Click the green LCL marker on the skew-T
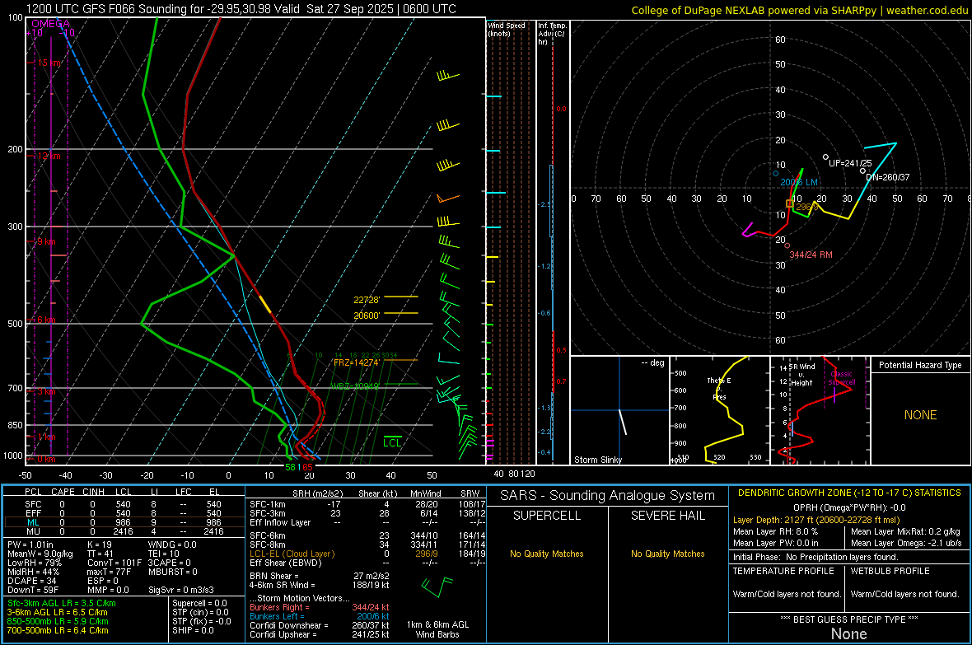Image resolution: width=972 pixels, height=645 pixels. coord(392,442)
